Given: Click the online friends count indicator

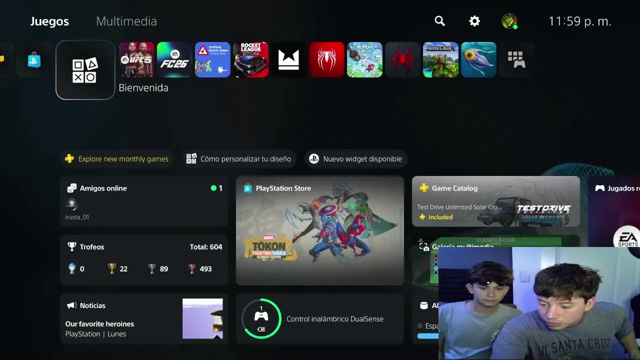Looking at the screenshot, I should tap(216, 188).
